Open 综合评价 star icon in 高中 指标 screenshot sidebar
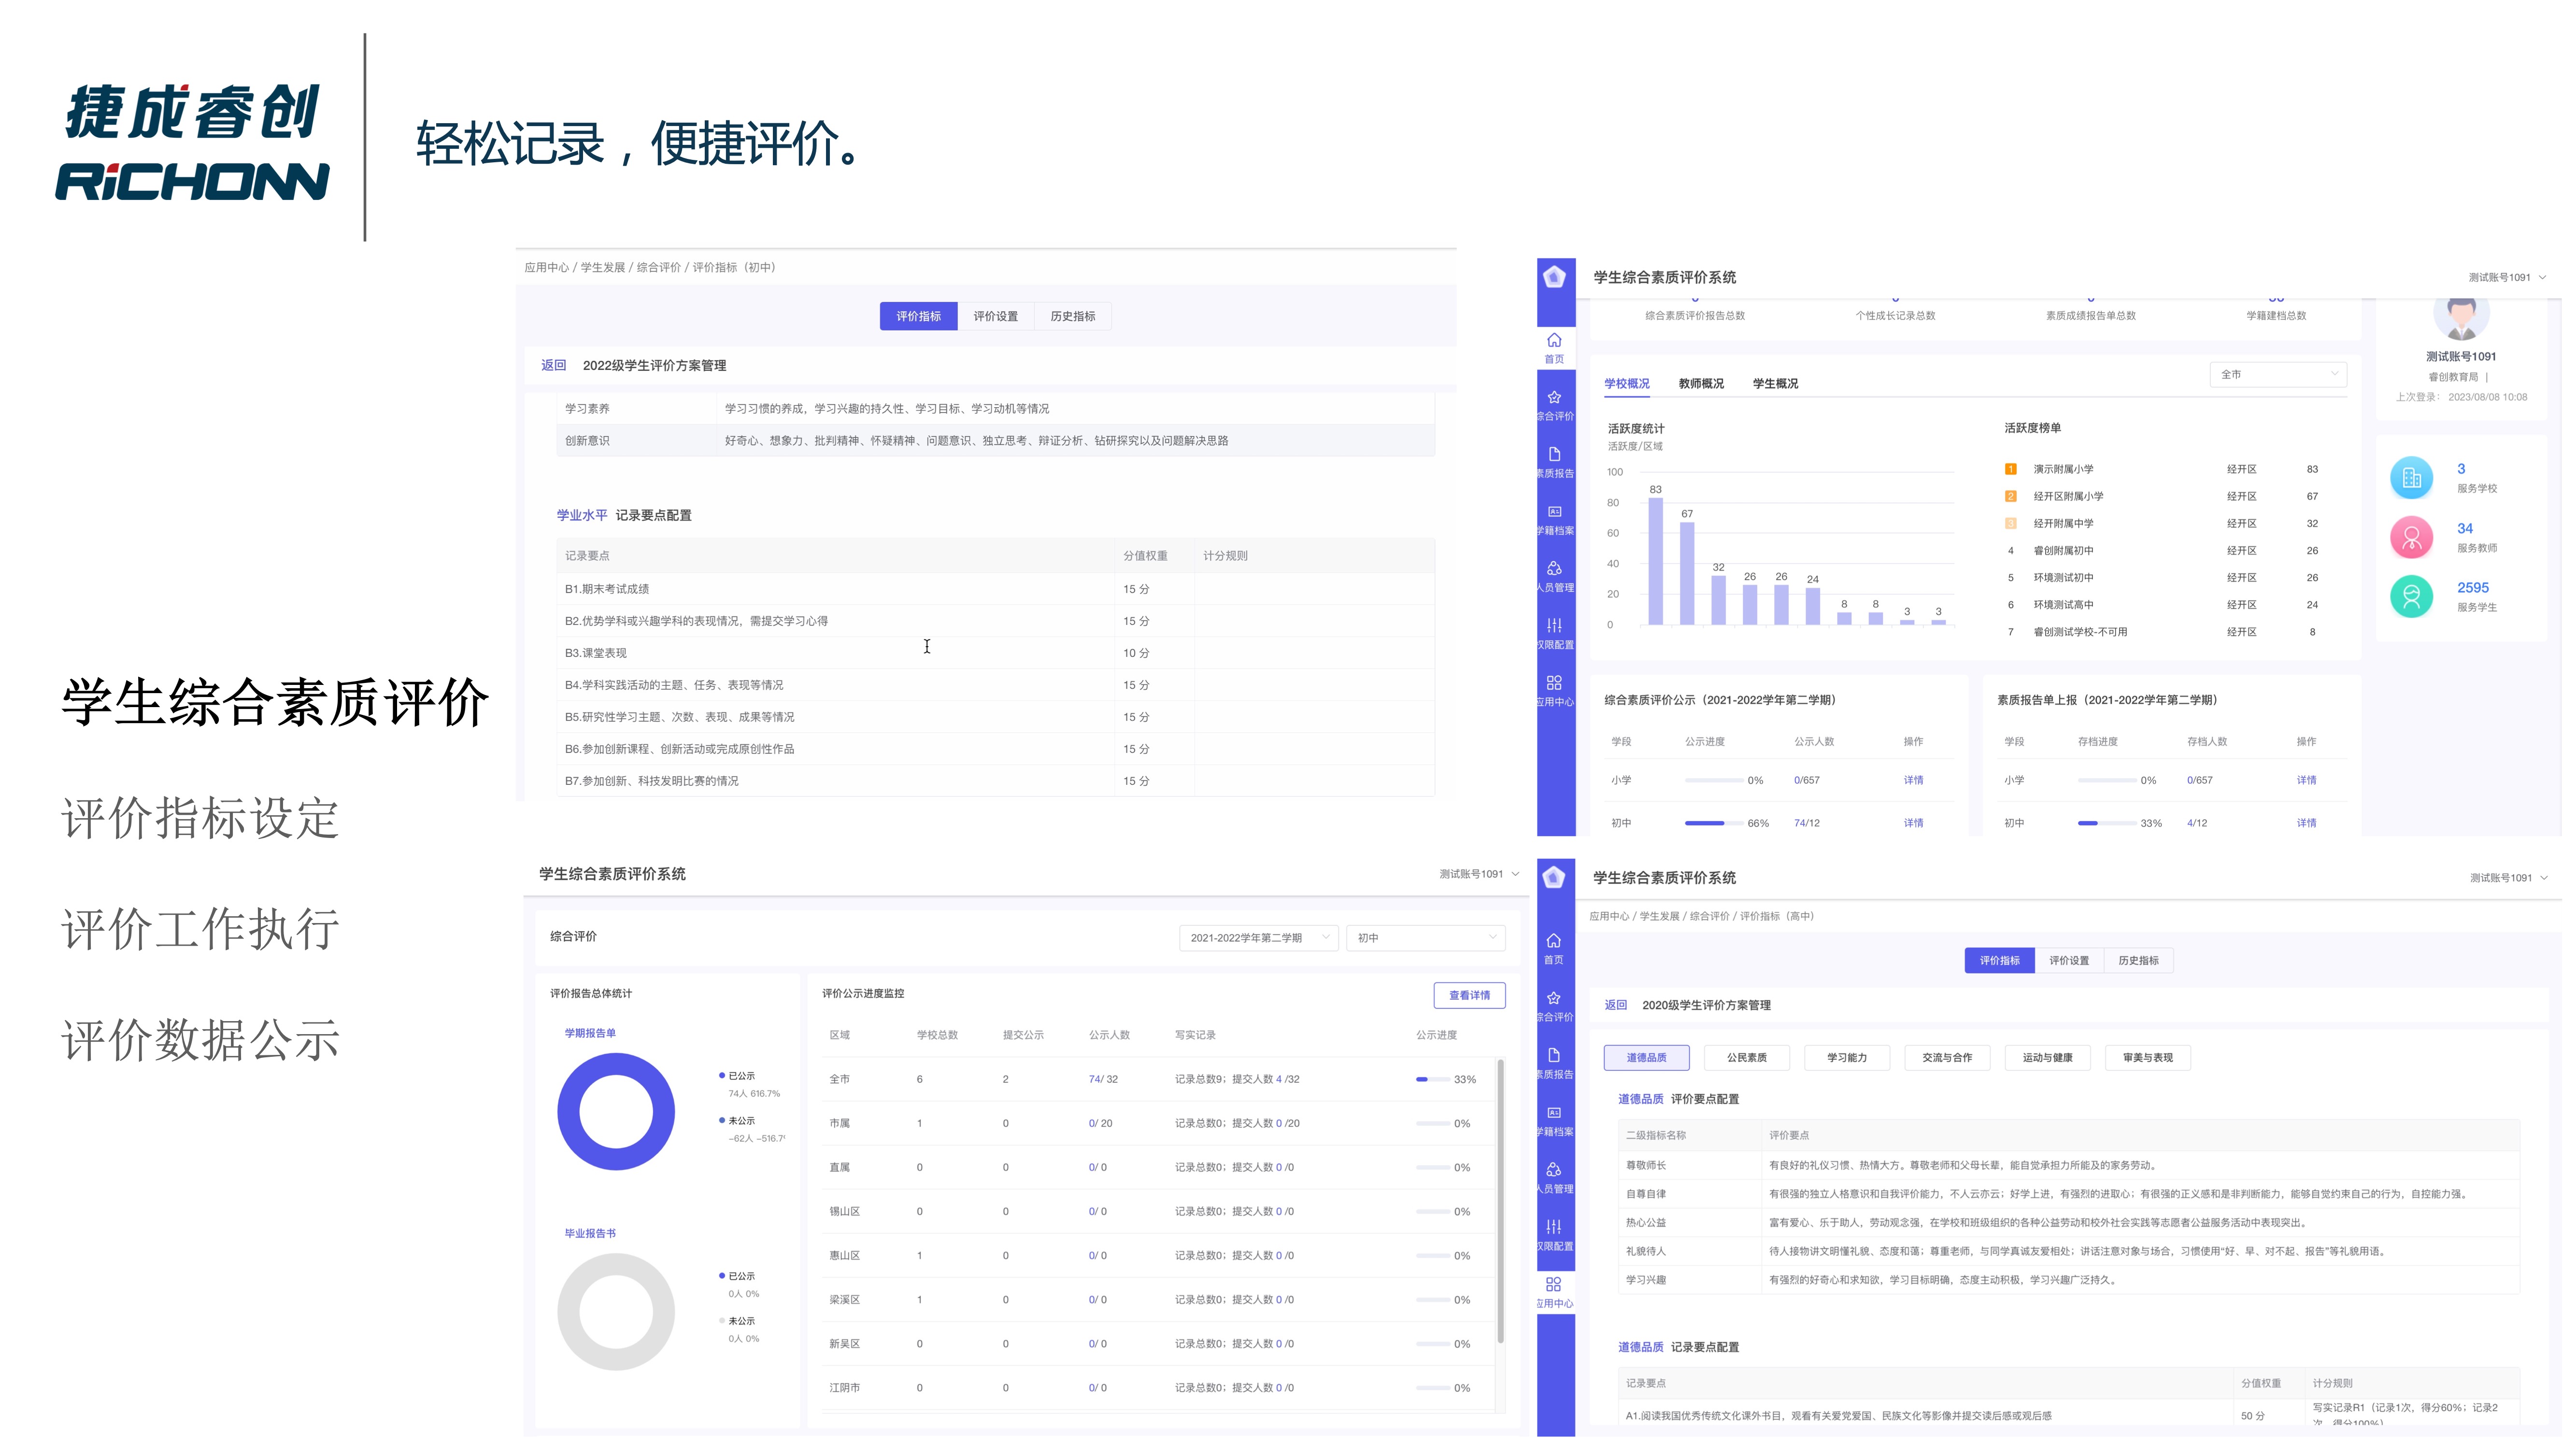2576x1449 pixels. click(x=1553, y=999)
